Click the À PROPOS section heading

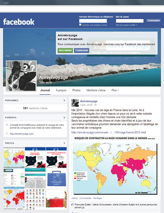[11, 118]
